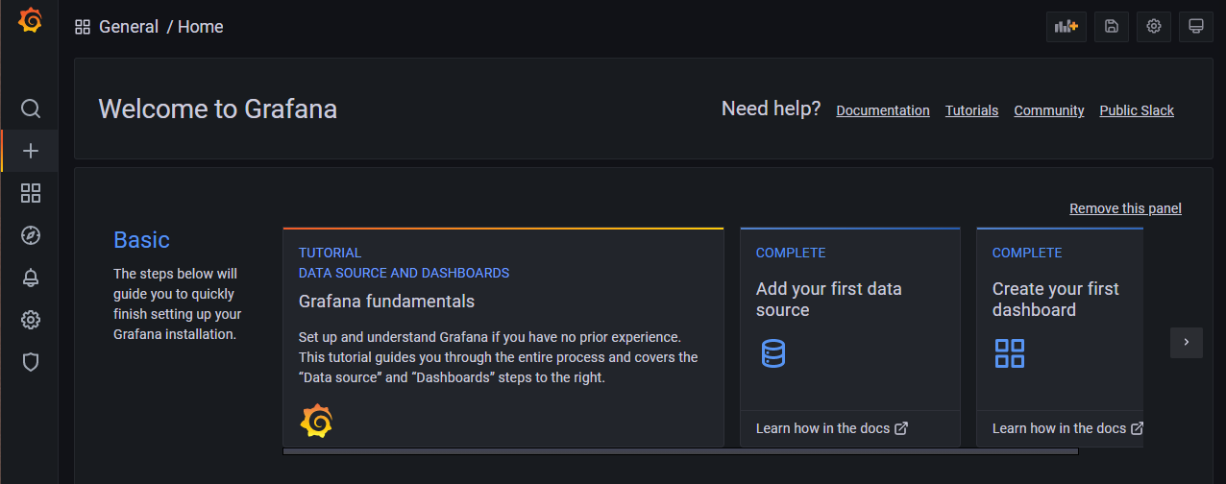Click COMPLETE label on the dashboard card

1027,253
